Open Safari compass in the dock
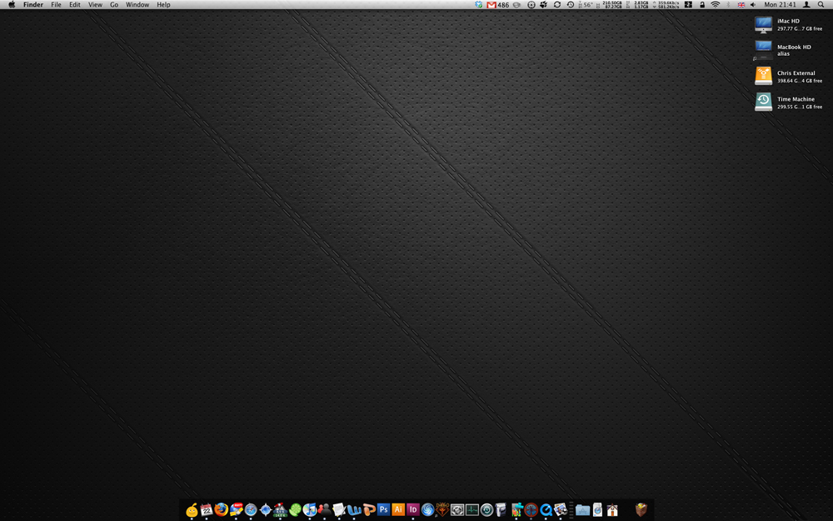 [251, 510]
